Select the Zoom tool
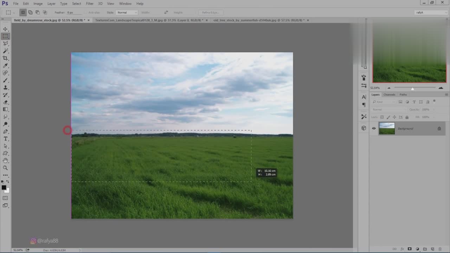This screenshot has height=253, width=450. click(6, 168)
